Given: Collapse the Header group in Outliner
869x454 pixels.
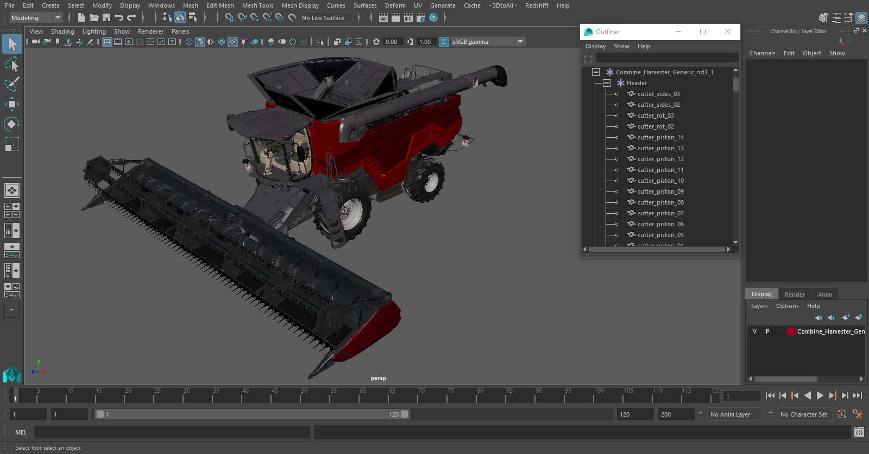Looking at the screenshot, I should (x=607, y=83).
